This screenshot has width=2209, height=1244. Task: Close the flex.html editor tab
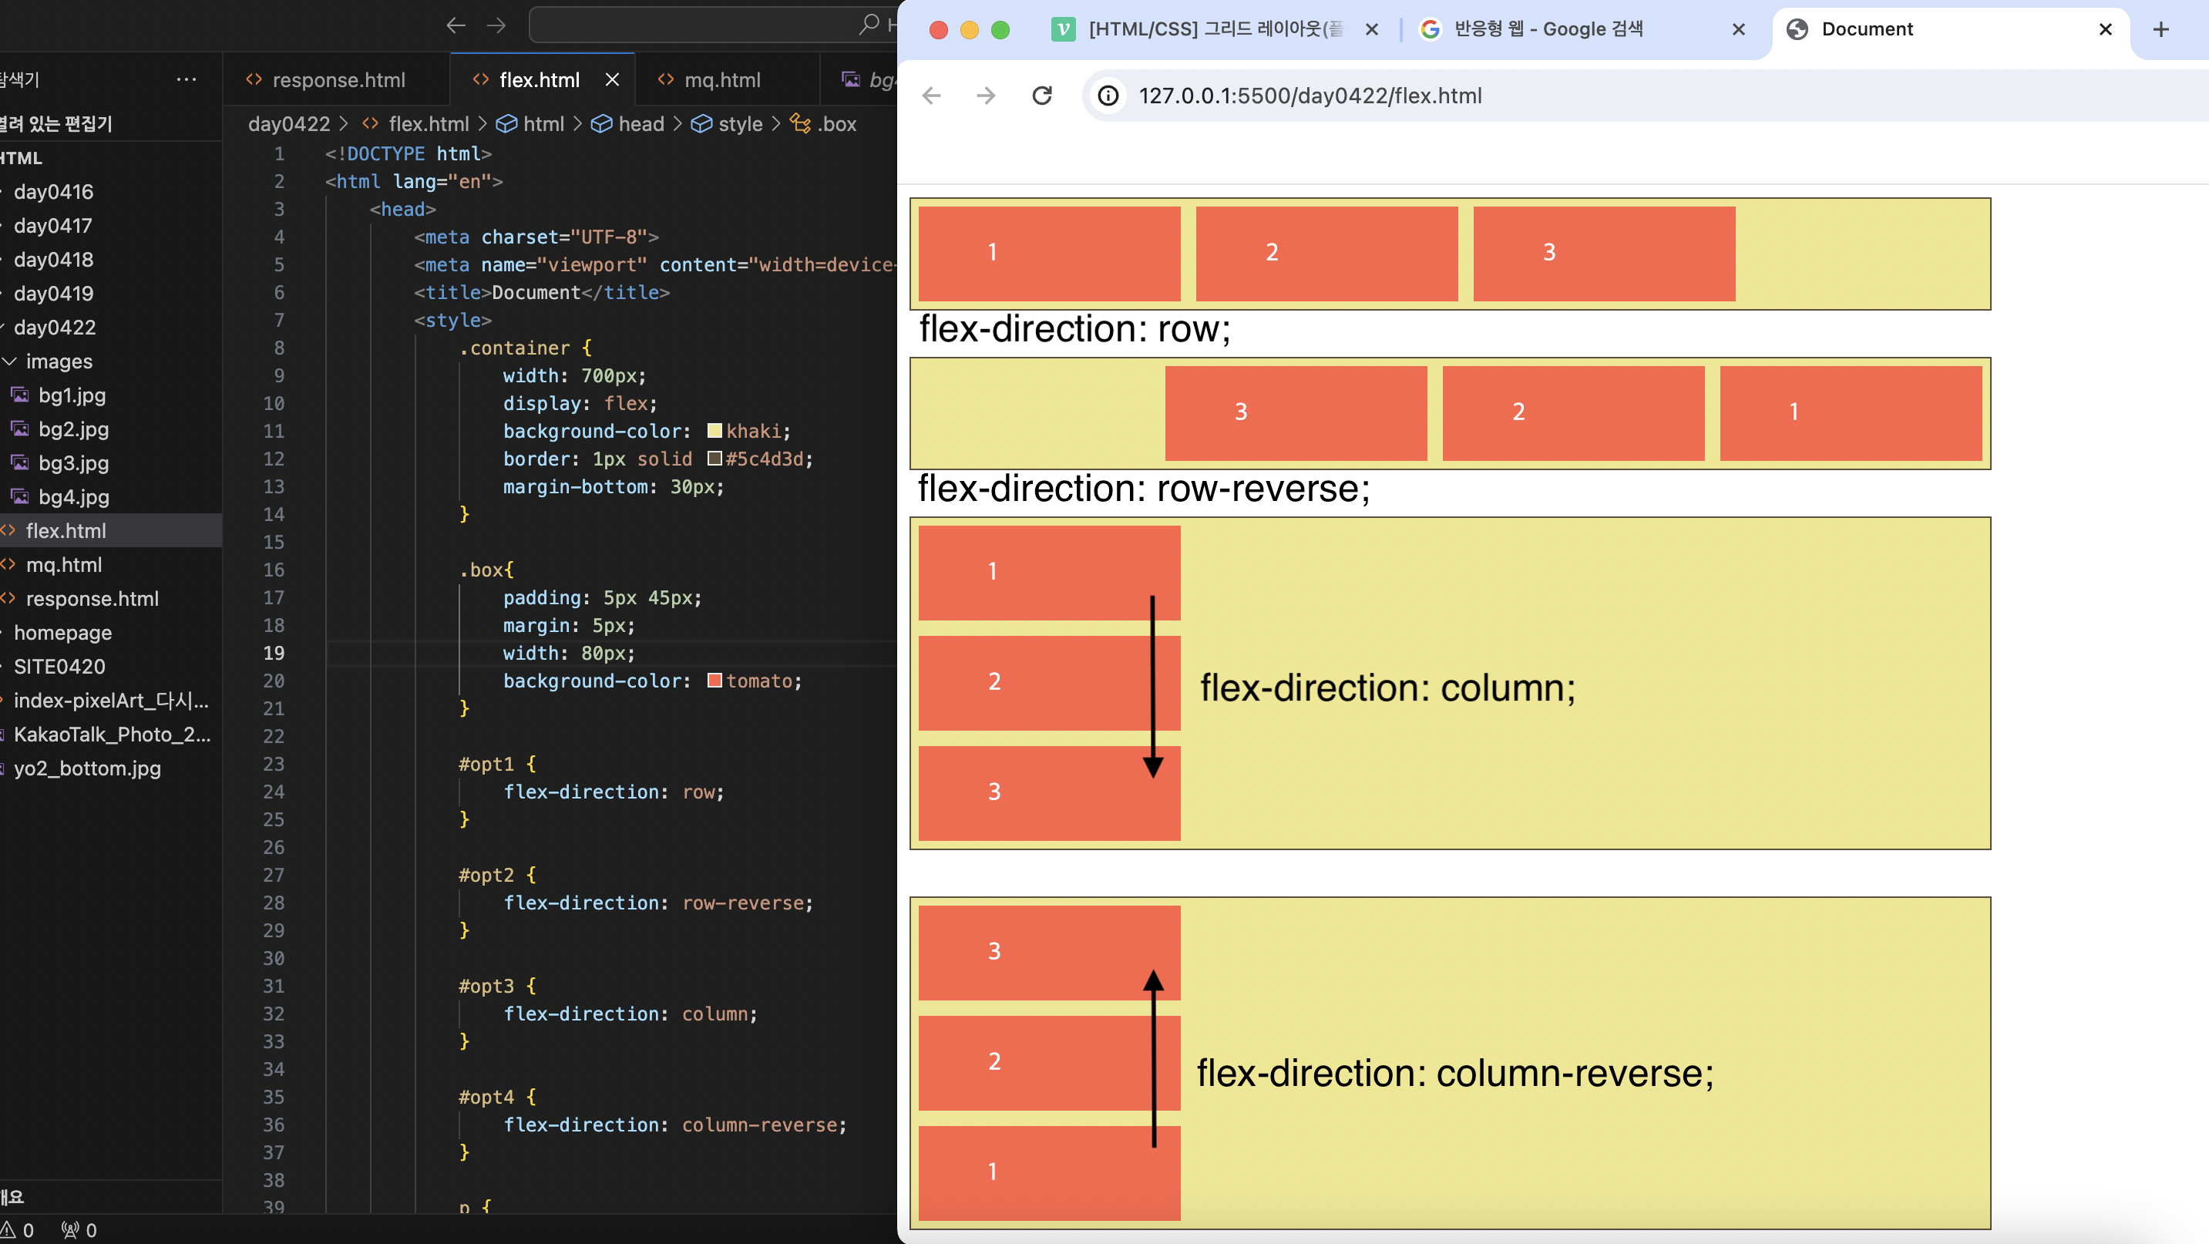(612, 79)
